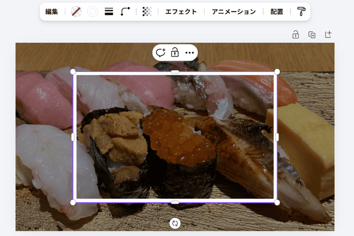Click the left edge middle handle

73,137
